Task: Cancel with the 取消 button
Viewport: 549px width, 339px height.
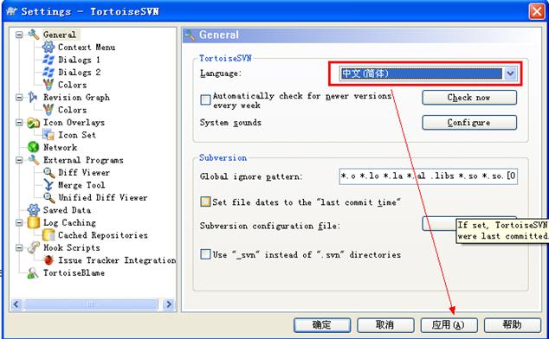Action: tap(385, 324)
